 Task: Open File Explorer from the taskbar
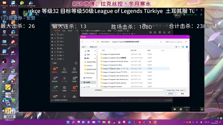pos(104,122)
